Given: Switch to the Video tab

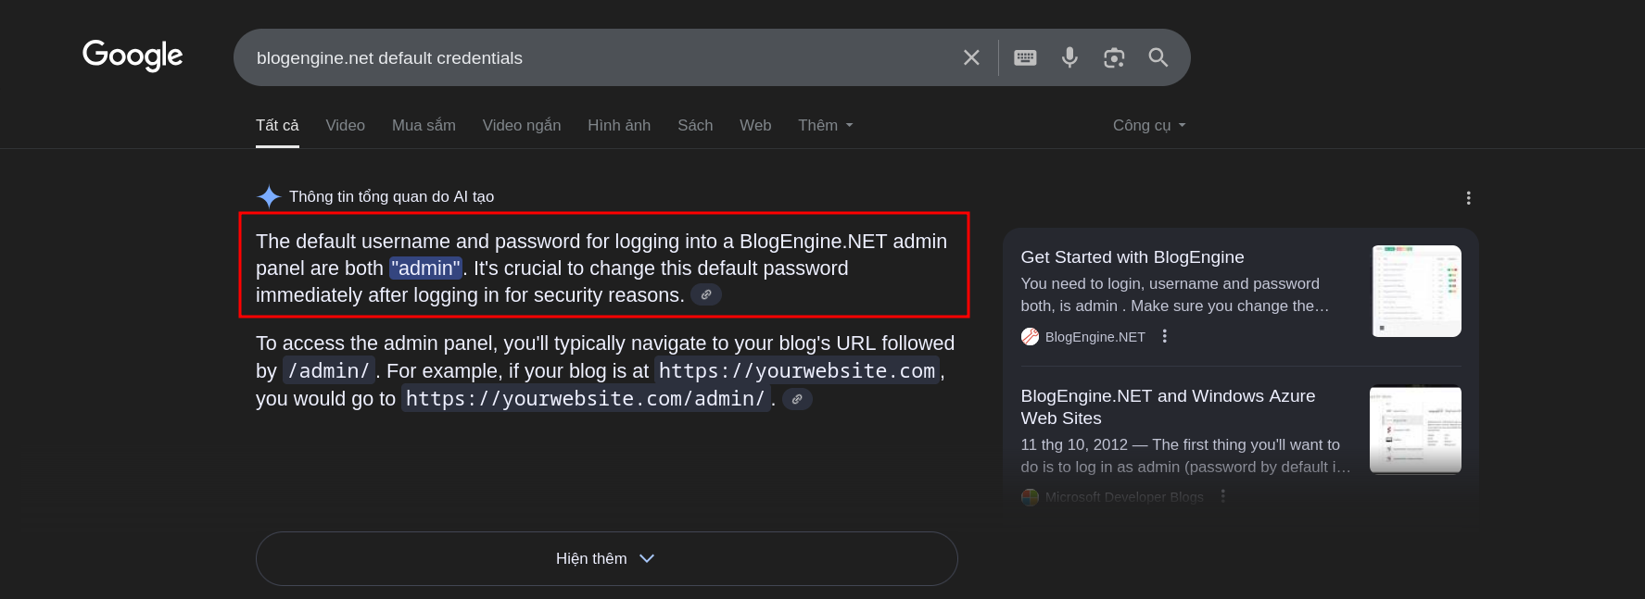Looking at the screenshot, I should (345, 126).
